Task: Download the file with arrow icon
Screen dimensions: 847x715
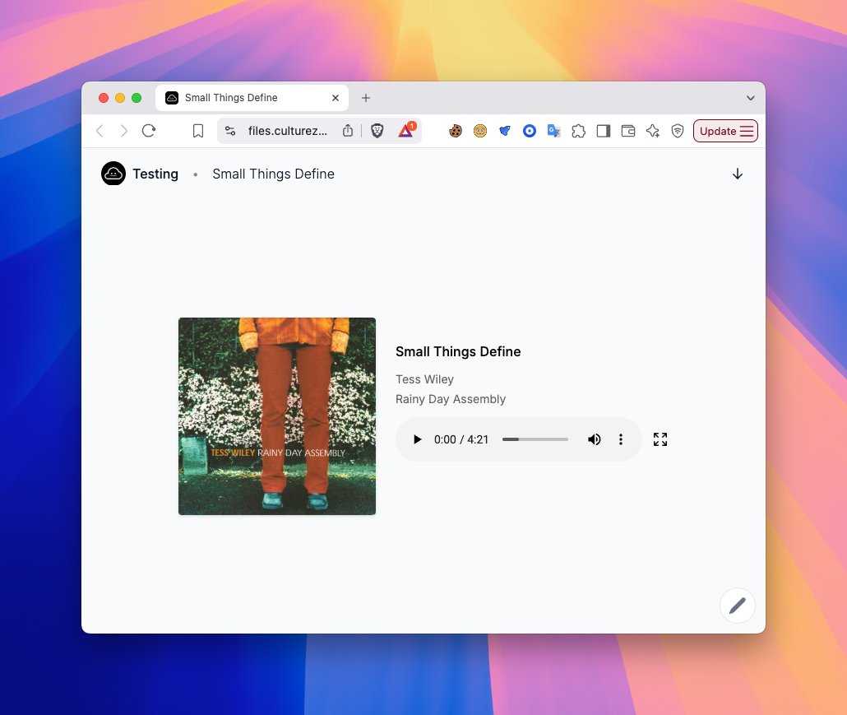Action: coord(738,174)
